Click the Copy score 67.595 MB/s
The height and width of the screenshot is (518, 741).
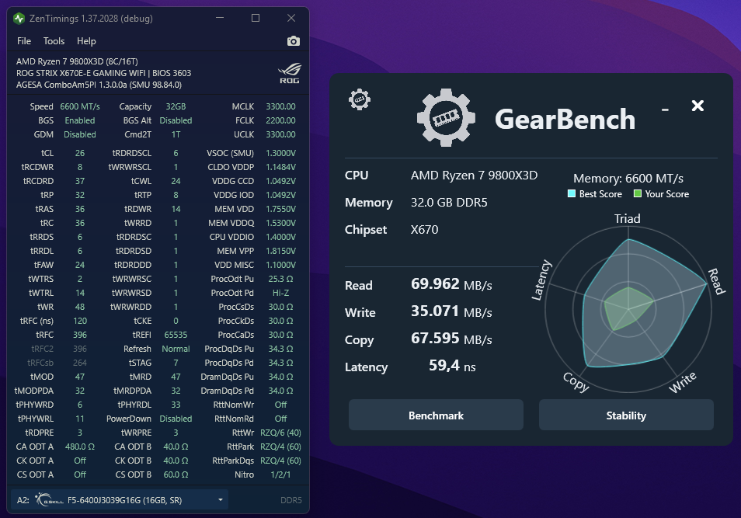pos(451,339)
